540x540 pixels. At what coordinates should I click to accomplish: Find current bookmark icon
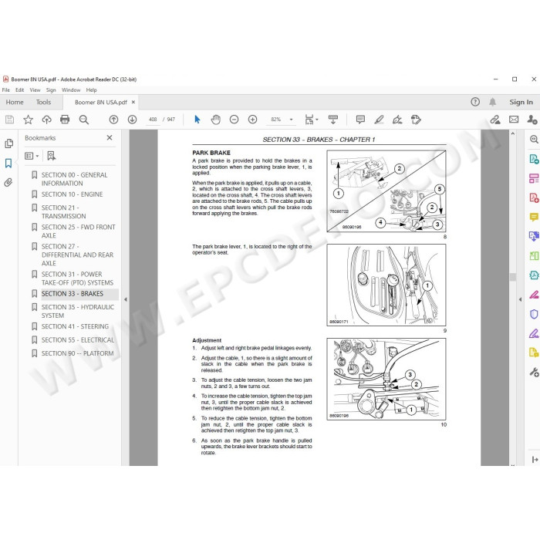(52, 156)
